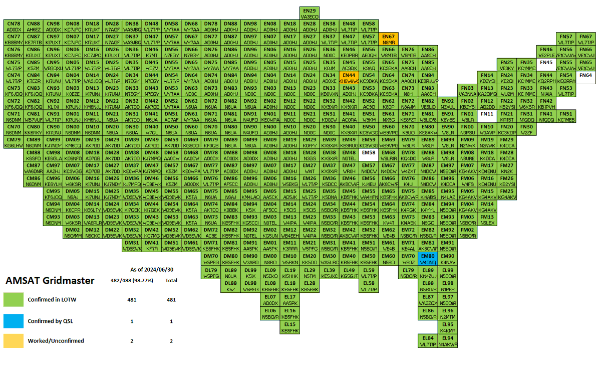Click the DM31 grid cell
This screenshot has height=381, width=601.
tap(132, 246)
